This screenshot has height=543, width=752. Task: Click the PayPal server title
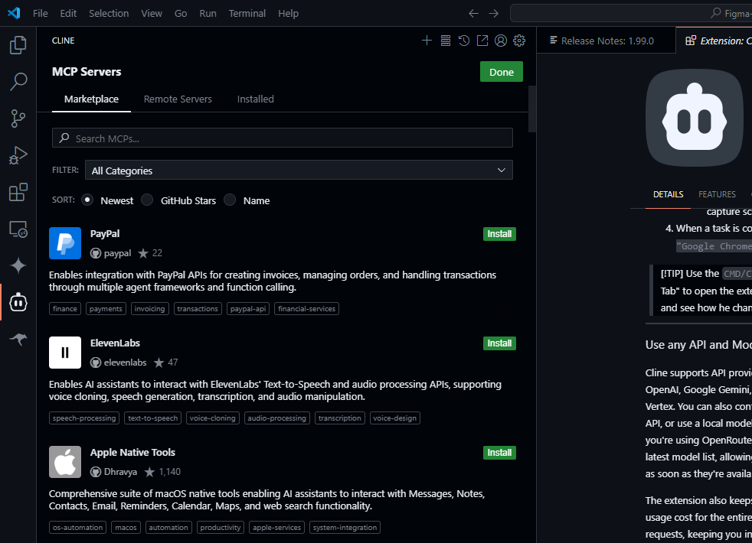pyautogui.click(x=105, y=234)
